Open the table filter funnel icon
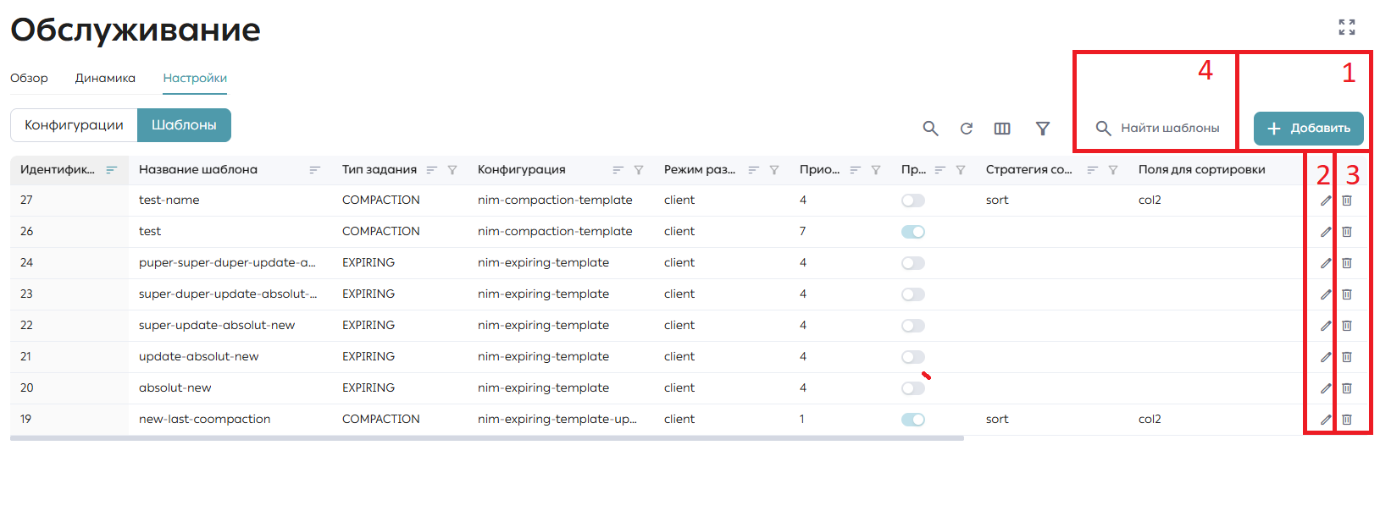 point(1043,129)
